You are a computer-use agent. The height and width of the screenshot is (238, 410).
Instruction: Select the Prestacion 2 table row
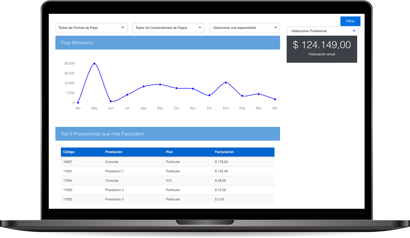click(168, 190)
